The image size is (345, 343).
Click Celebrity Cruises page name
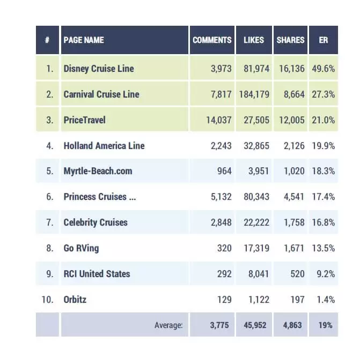[96, 222]
